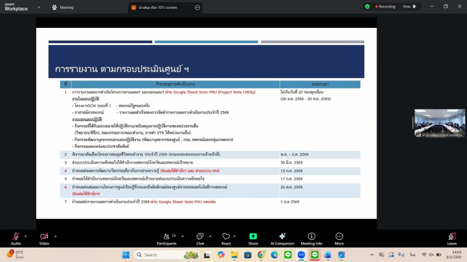Toggle Recording indicator in the title bar
The height and width of the screenshot is (262, 467).
click(385, 6)
